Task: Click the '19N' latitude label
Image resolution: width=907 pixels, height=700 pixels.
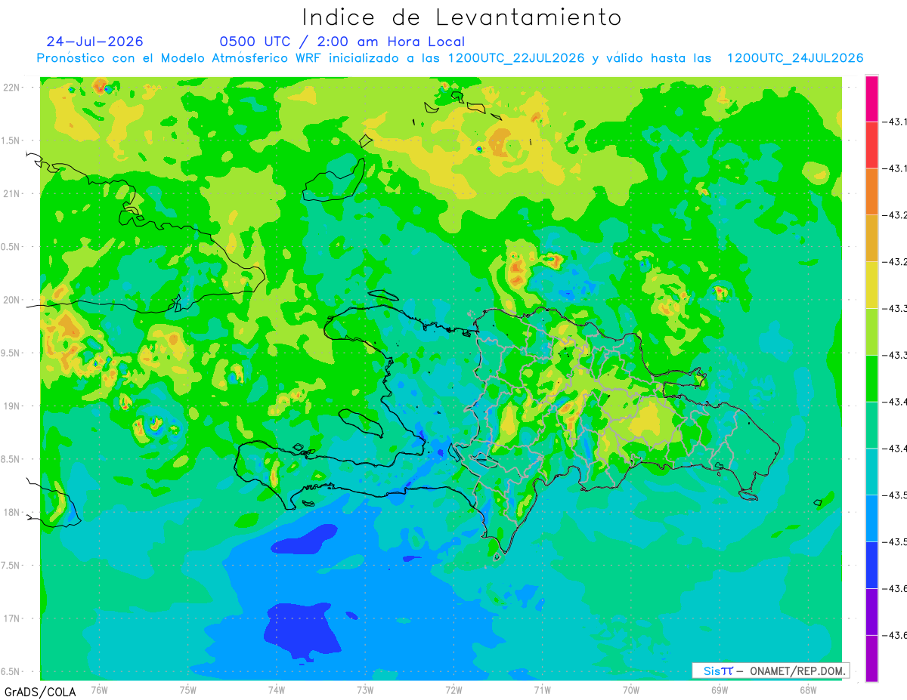Action: (12, 406)
